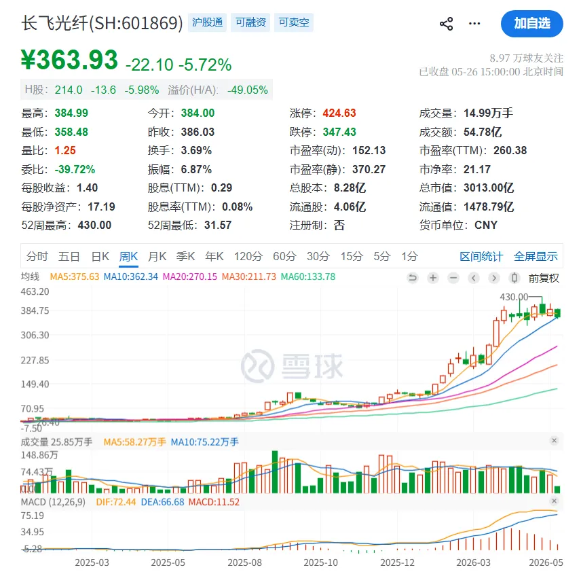Click the DEA:66.68 label
The width and height of the screenshot is (581, 574).
point(163,502)
